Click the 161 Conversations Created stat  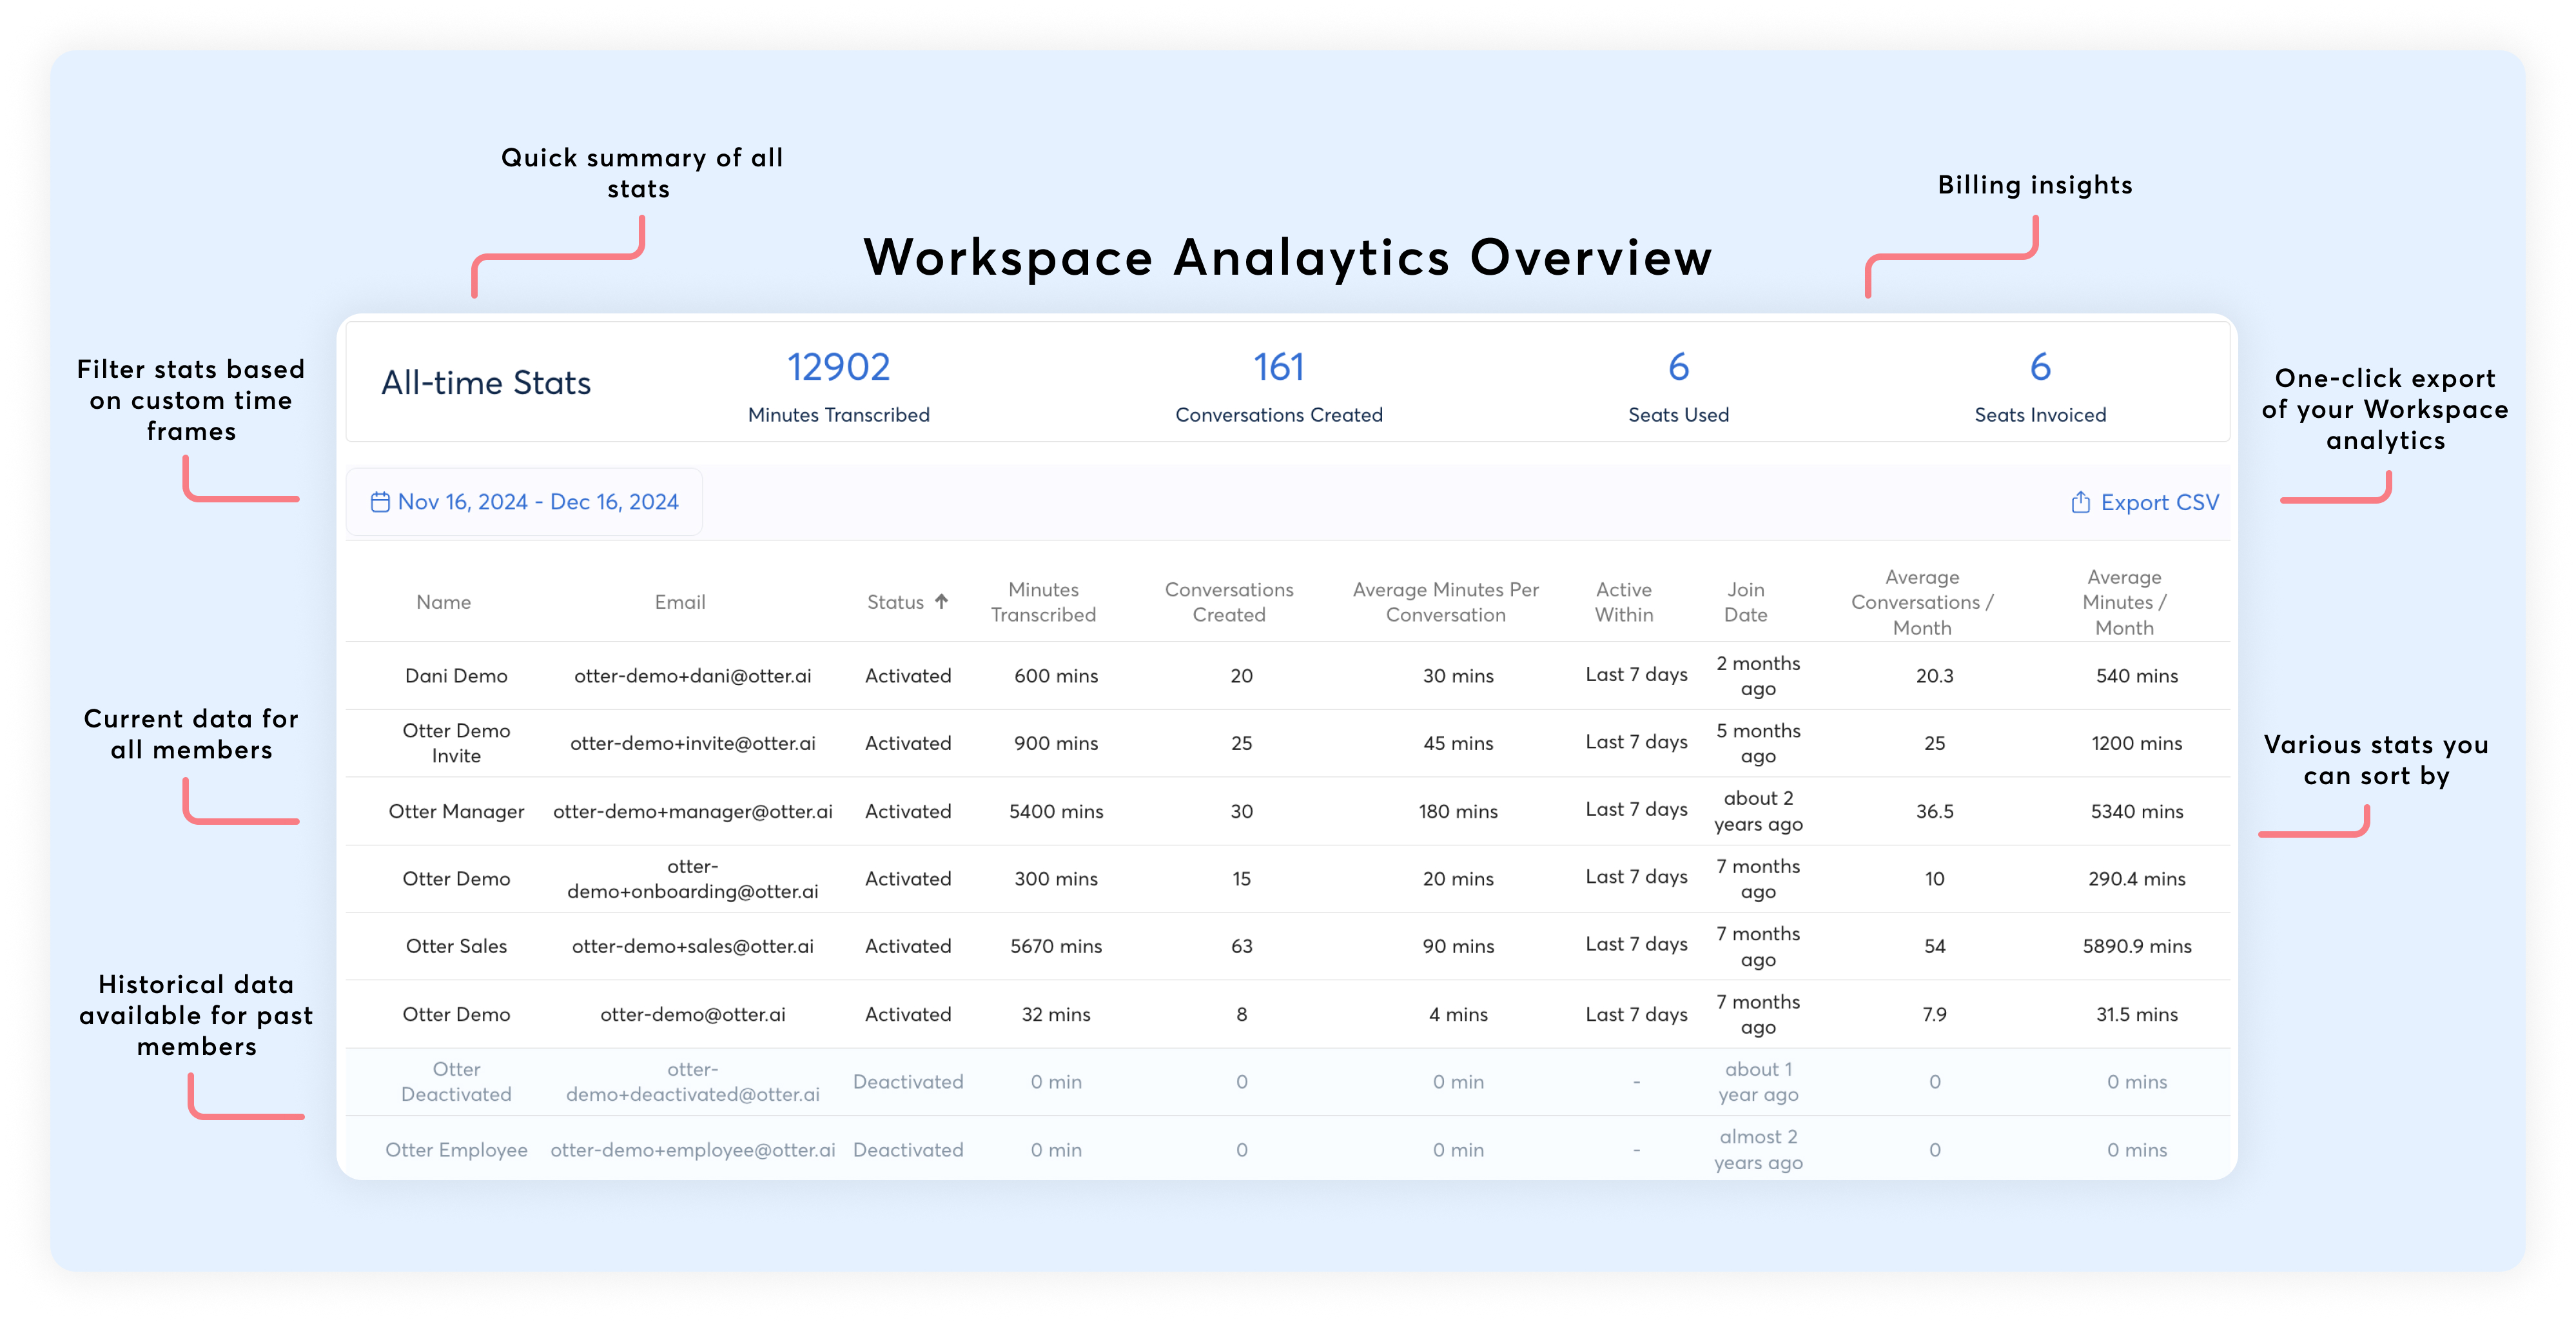click(x=1278, y=368)
